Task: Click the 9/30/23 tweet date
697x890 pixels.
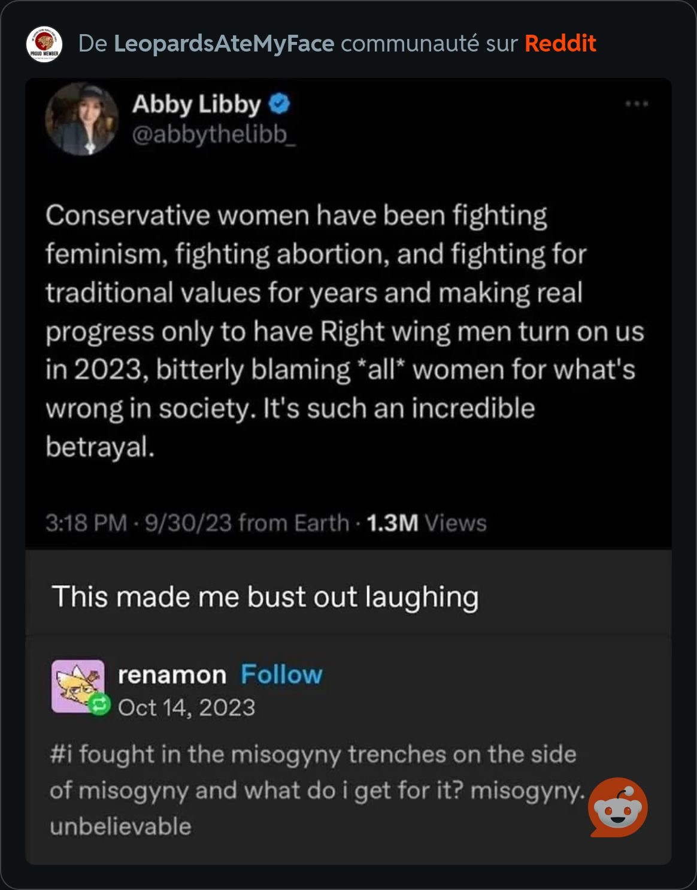Action: (x=188, y=523)
